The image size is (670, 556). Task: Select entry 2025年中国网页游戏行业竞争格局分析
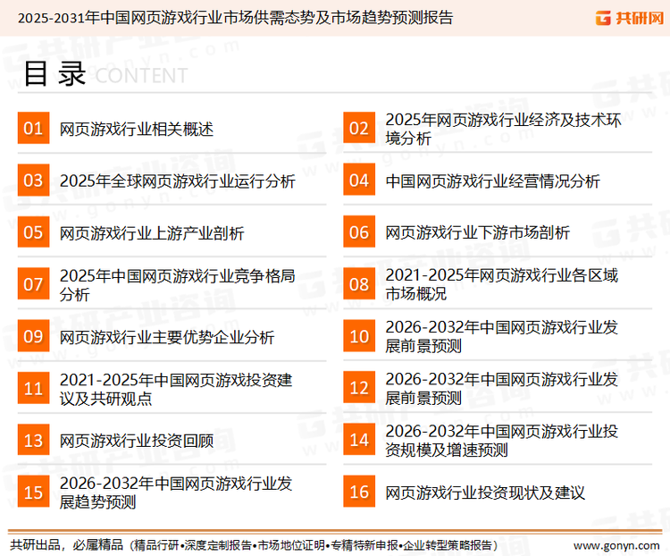[x=178, y=285]
